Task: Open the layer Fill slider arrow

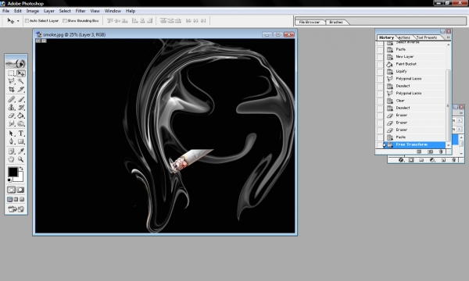Action: pyautogui.click(x=460, y=130)
